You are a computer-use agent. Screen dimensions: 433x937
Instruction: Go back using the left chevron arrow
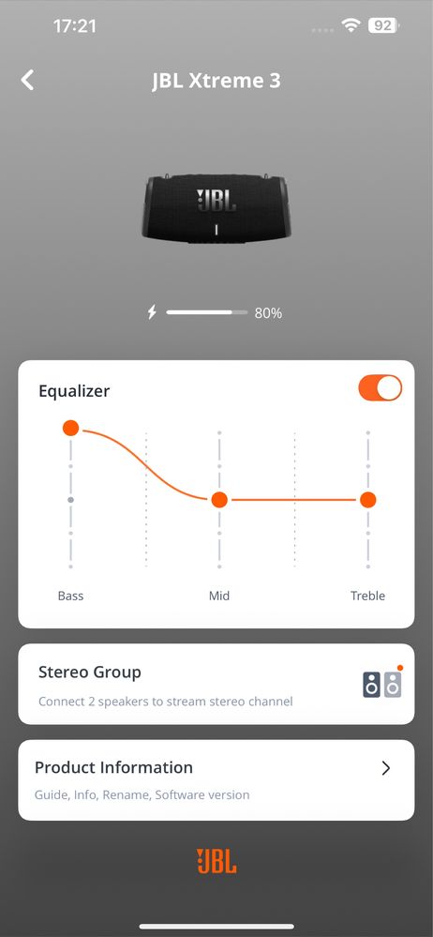pos(27,80)
